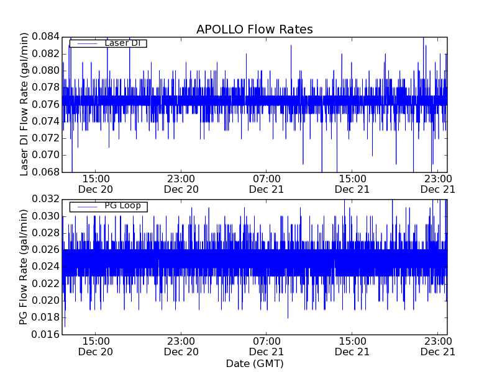The image size is (497, 372).
Task: Click 15:00 Dec 21 tick under the lower plot
Action: point(352,346)
